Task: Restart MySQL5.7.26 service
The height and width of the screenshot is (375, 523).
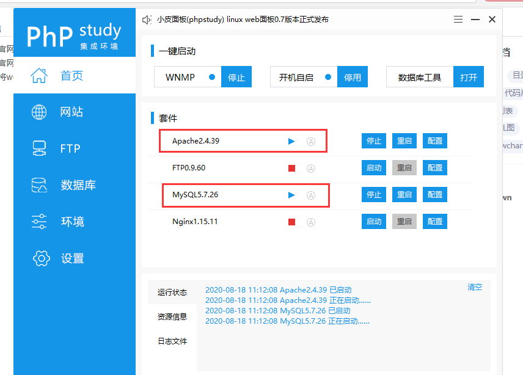Action: click(x=404, y=195)
